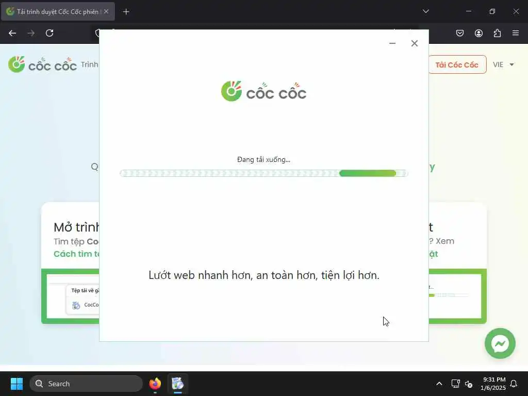The height and width of the screenshot is (396, 528).
Task: Click the download progress bar
Action: point(264,173)
